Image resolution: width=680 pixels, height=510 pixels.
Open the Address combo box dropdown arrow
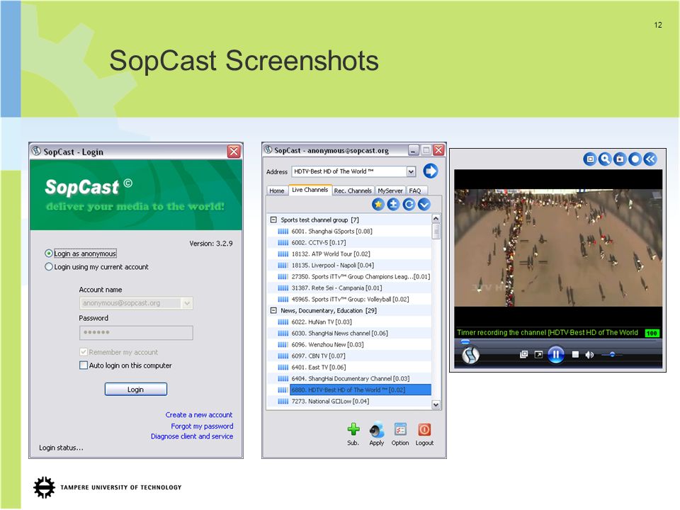pyautogui.click(x=411, y=171)
